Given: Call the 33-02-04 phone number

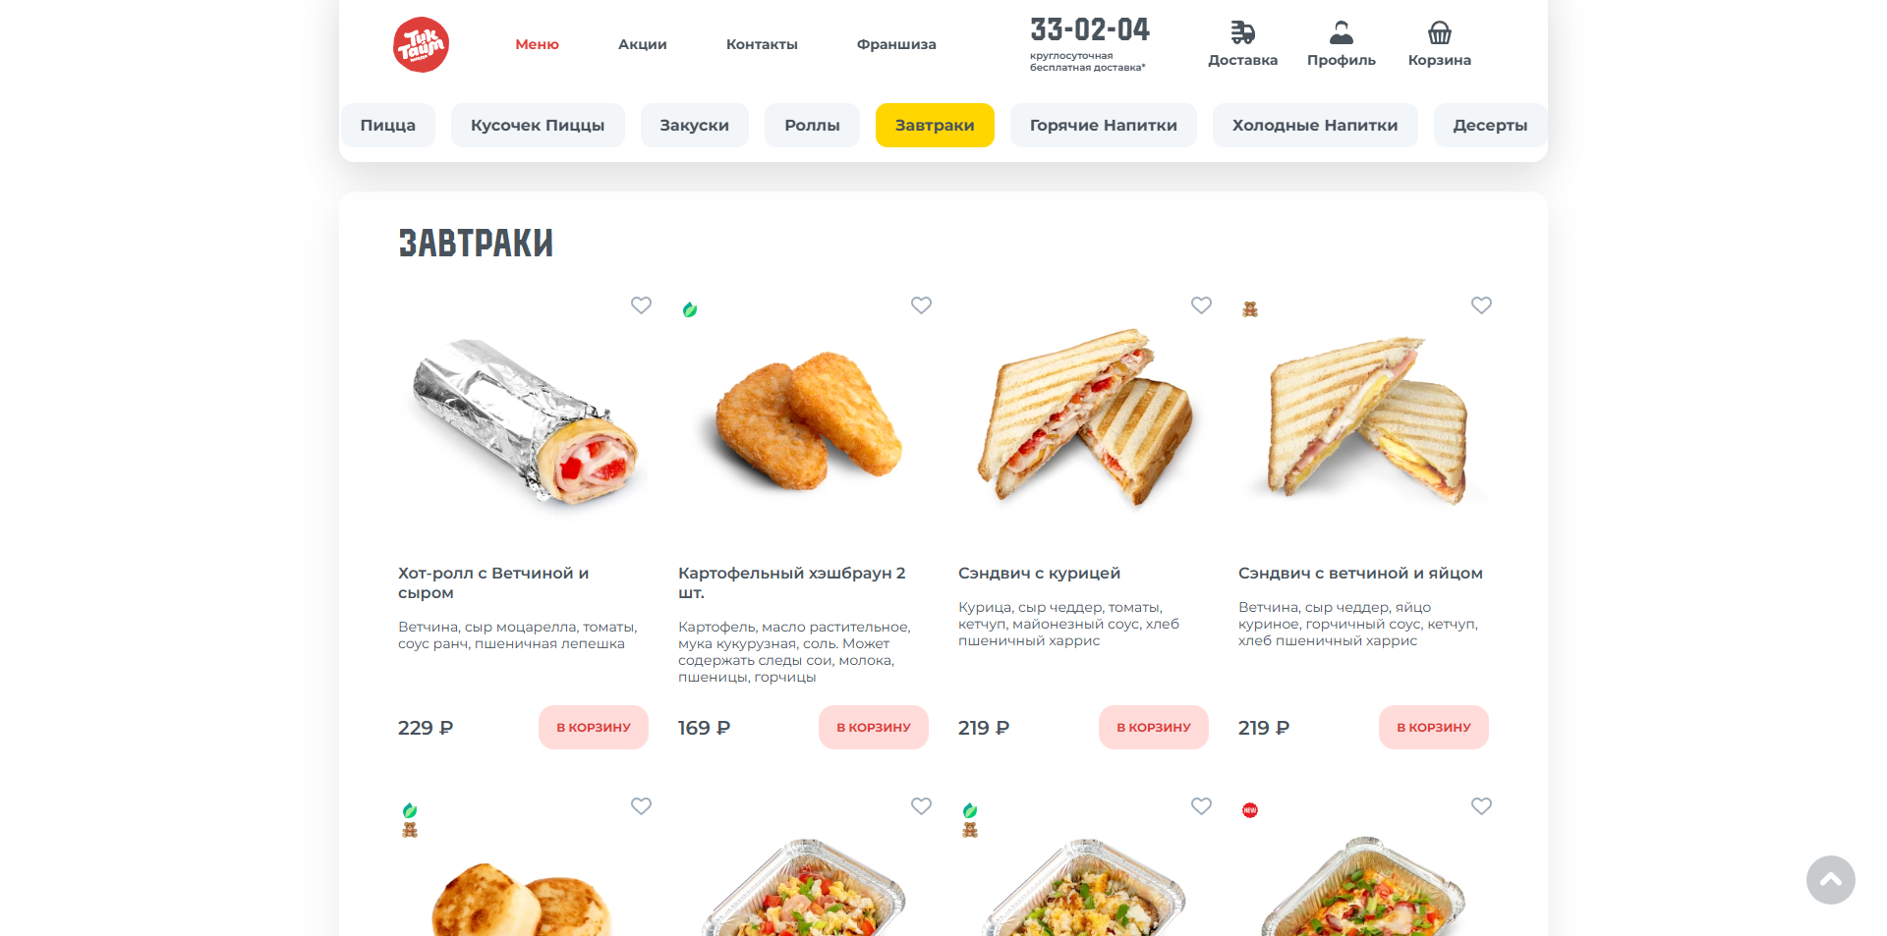Looking at the screenshot, I should 1090,29.
